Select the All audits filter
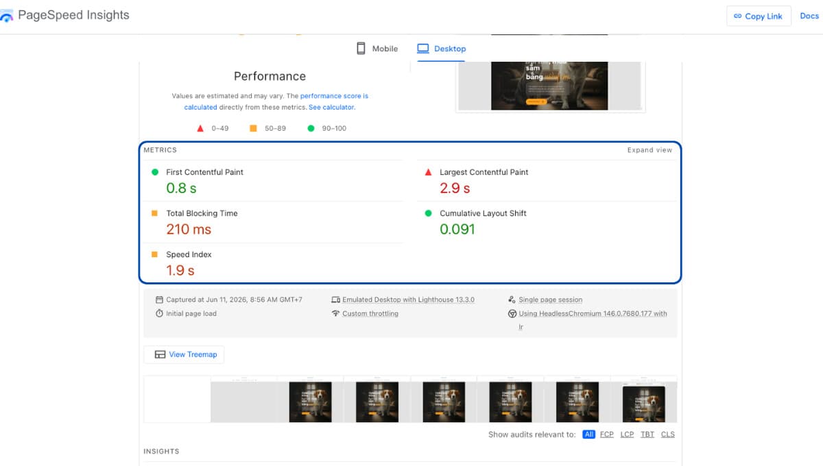Viewport: 823px width, 466px height. (x=588, y=434)
